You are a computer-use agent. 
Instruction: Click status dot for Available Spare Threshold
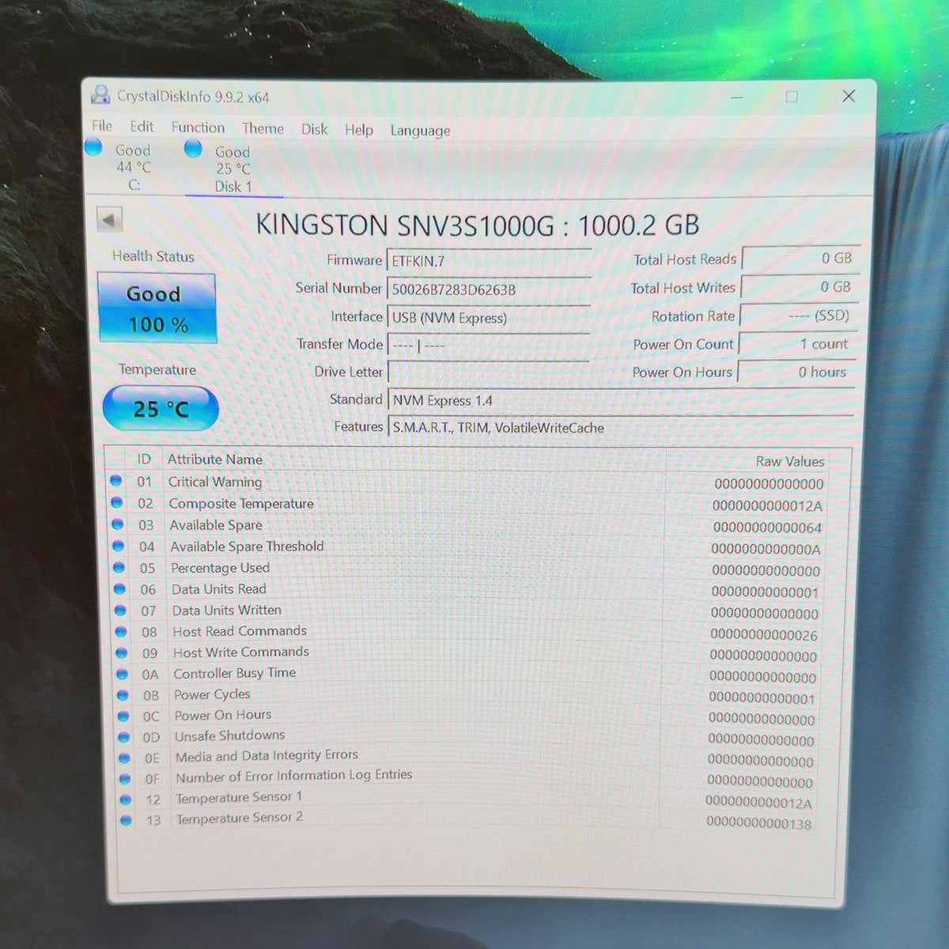[x=119, y=545]
